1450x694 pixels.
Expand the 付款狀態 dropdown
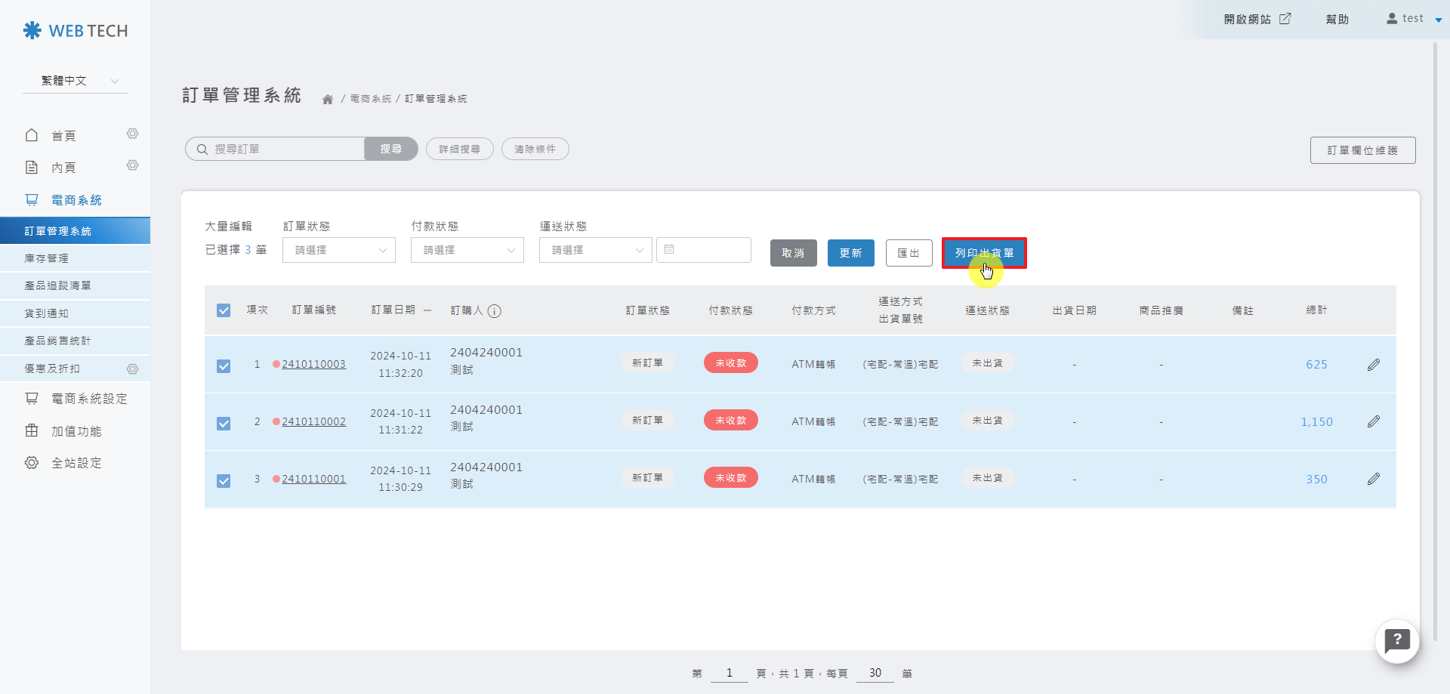coord(467,250)
